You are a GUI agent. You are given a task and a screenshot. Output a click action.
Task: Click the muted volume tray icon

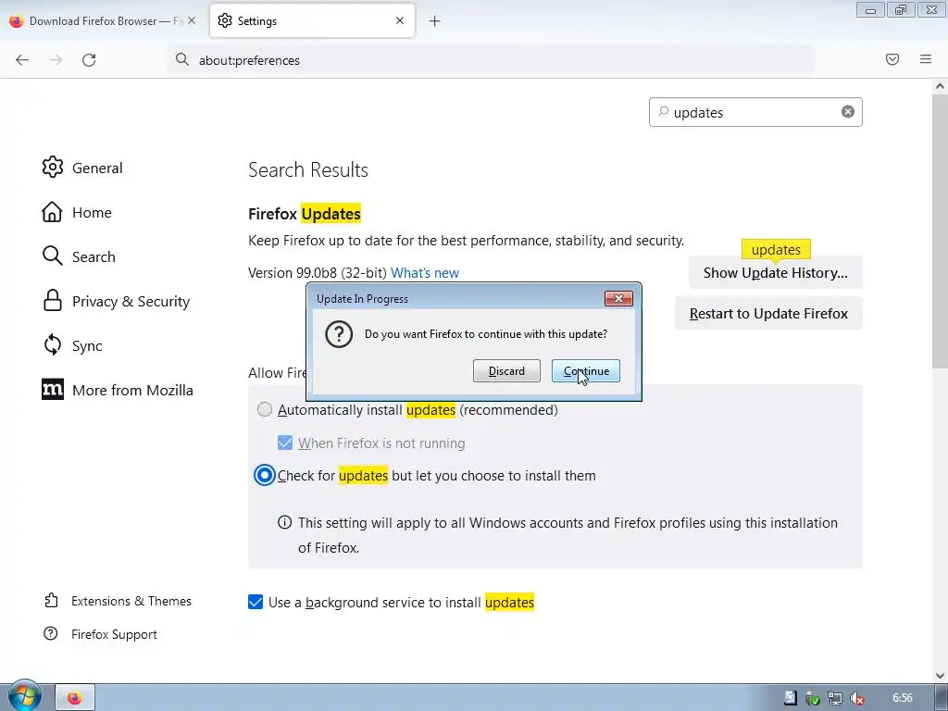(x=856, y=698)
